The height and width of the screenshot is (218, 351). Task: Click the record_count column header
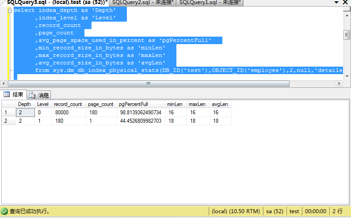(69, 104)
